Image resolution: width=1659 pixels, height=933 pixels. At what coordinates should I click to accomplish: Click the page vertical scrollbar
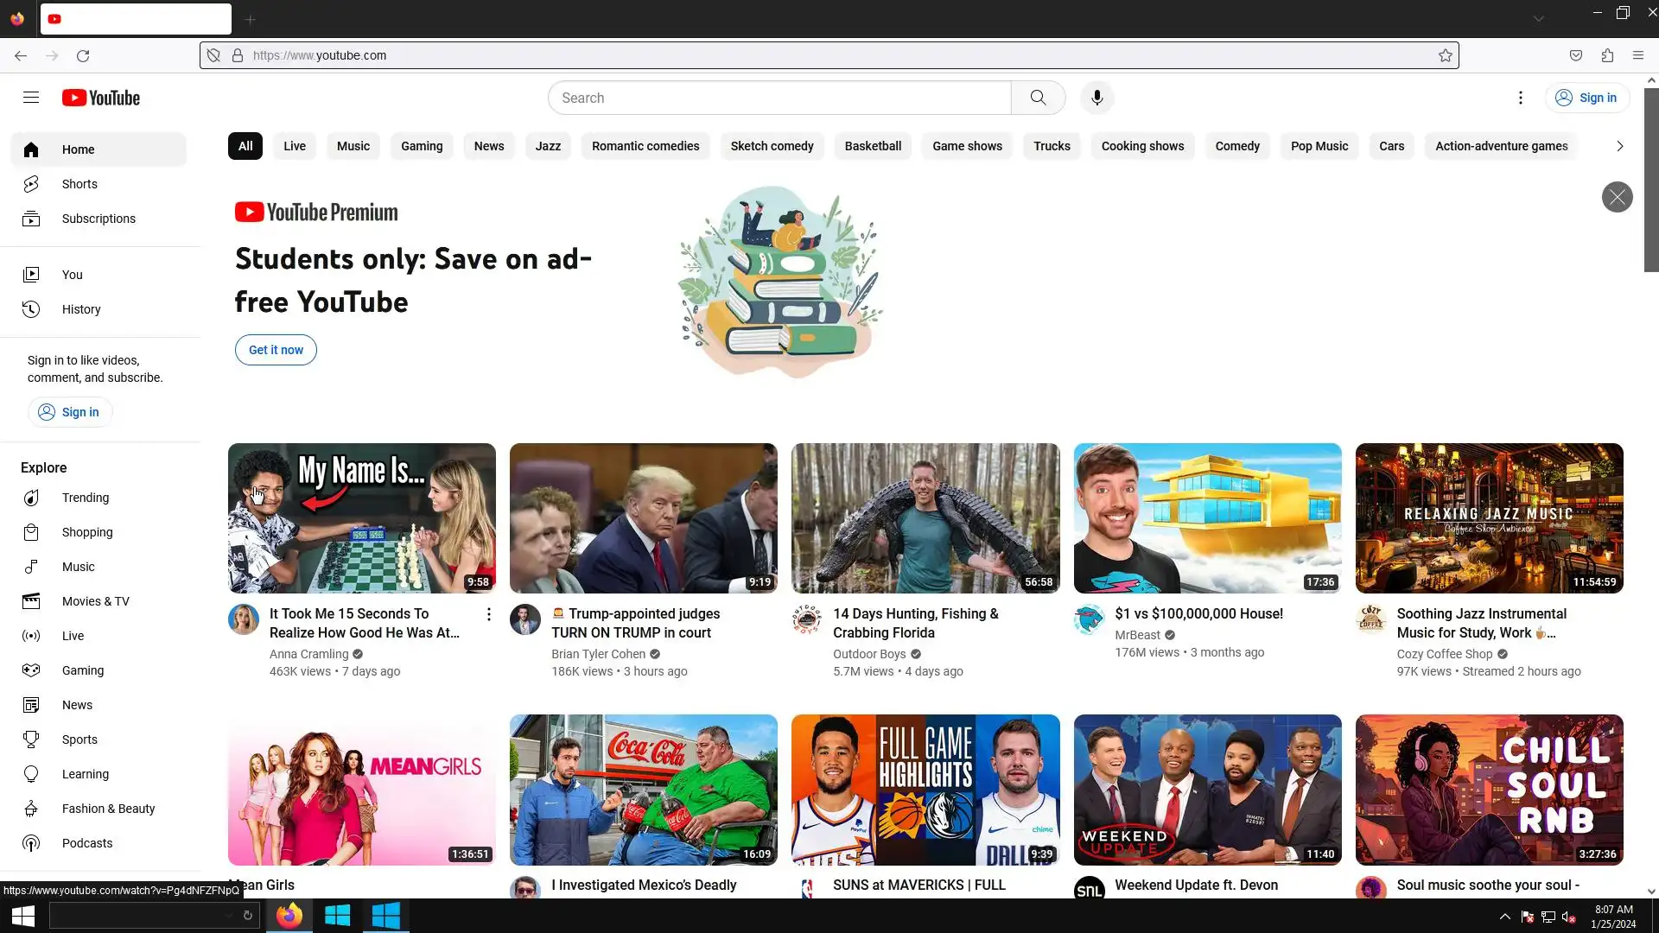coord(1650,181)
